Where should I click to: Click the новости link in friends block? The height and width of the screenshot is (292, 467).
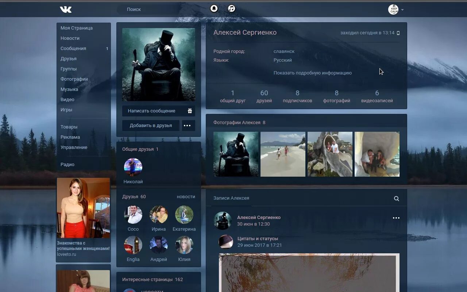point(186,197)
